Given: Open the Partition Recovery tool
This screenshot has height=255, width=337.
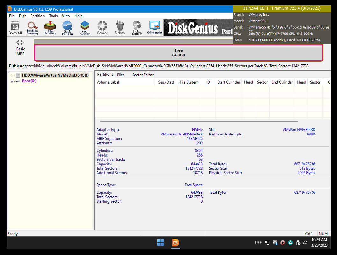Looking at the screenshot, I should 32,28.
